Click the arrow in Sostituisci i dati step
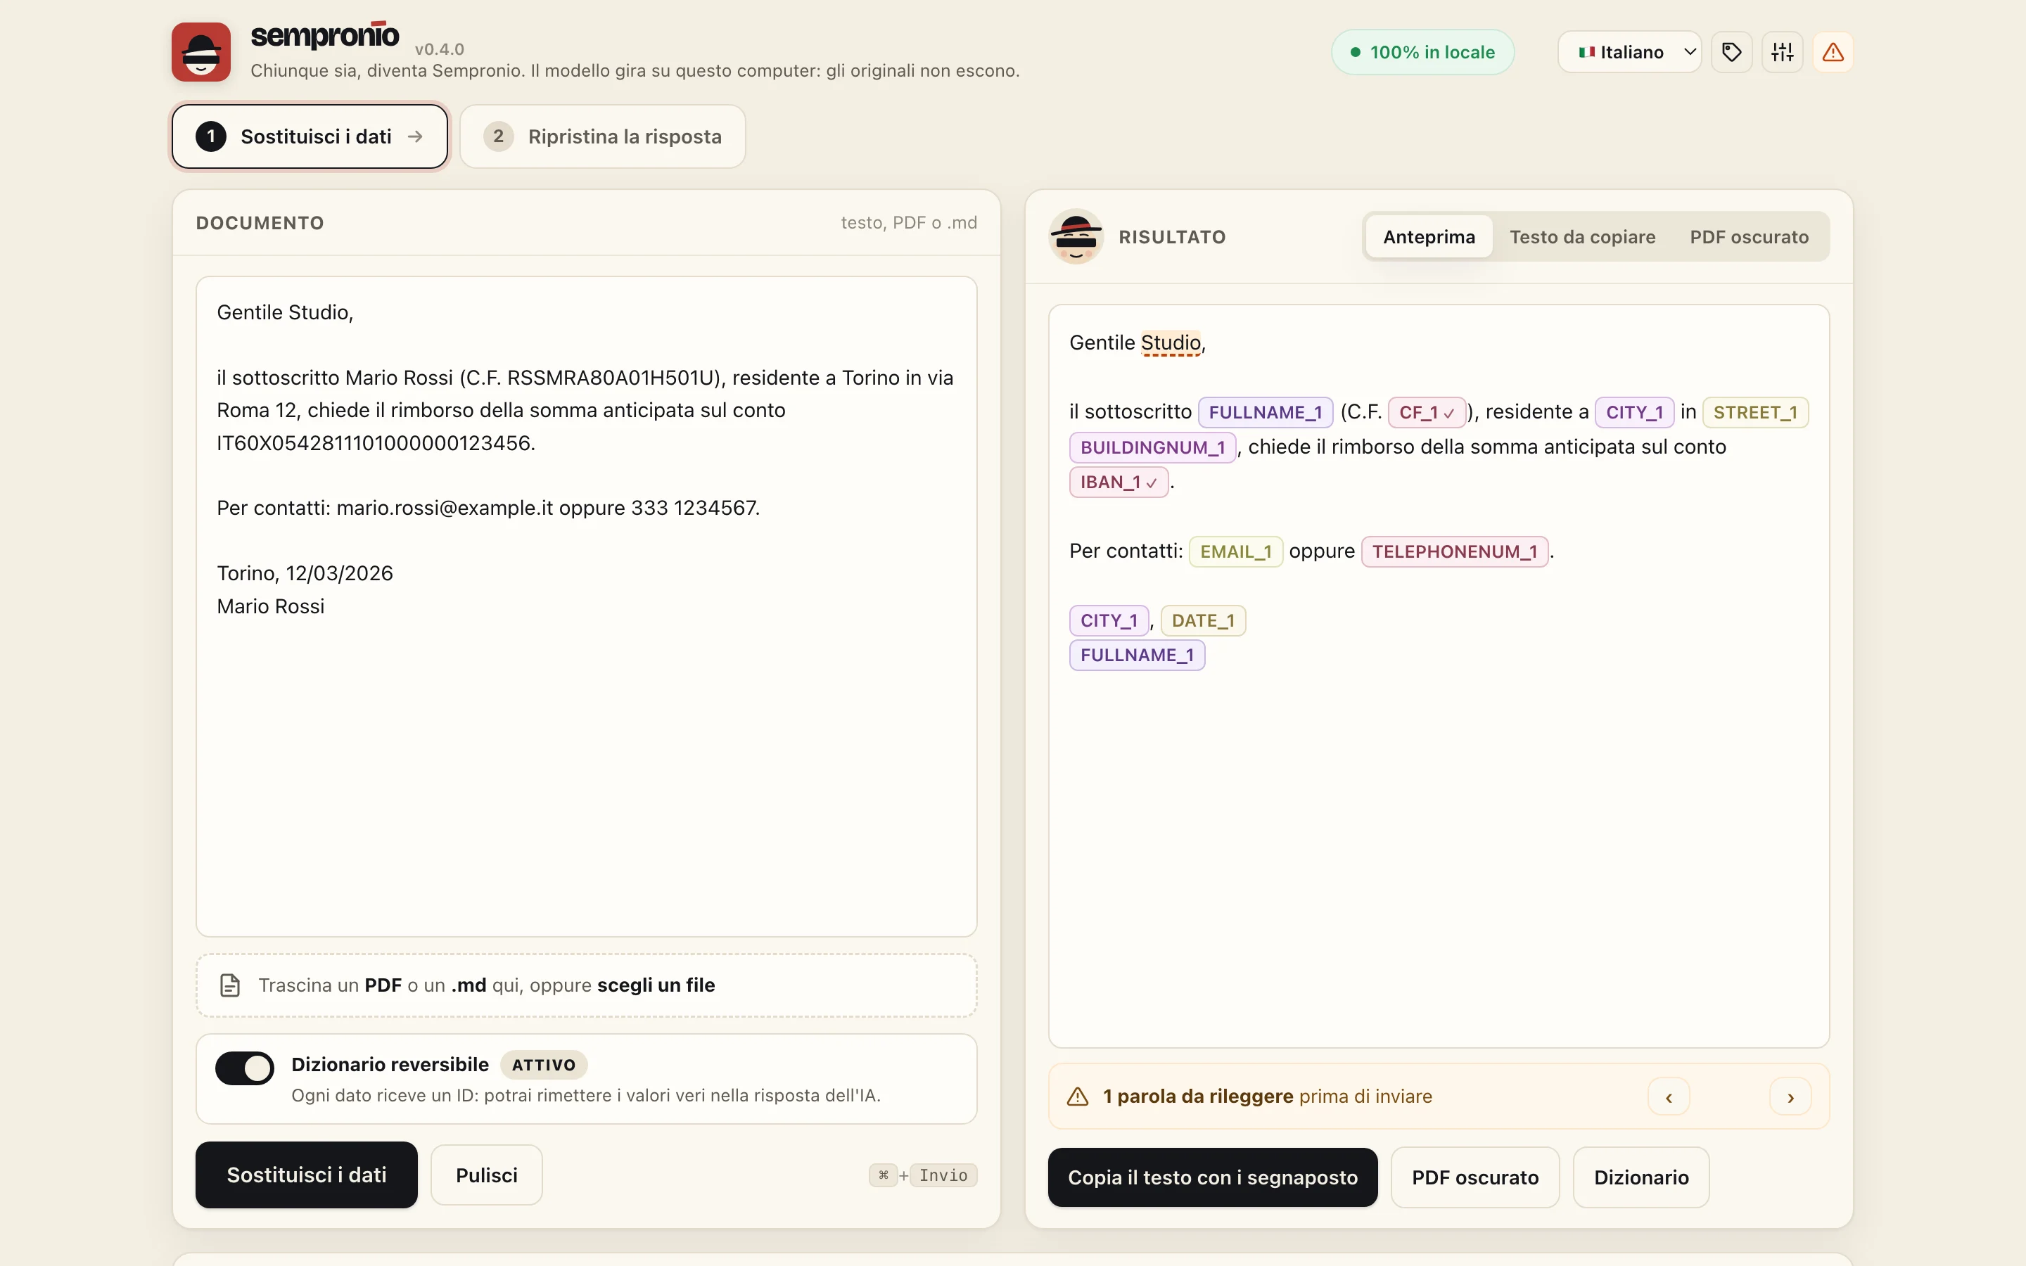The height and width of the screenshot is (1266, 2026). [415, 136]
